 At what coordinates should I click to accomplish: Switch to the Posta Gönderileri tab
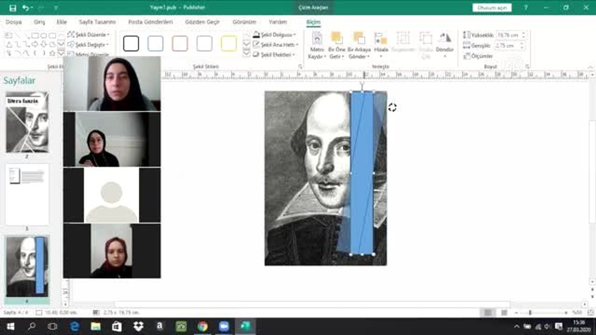150,22
